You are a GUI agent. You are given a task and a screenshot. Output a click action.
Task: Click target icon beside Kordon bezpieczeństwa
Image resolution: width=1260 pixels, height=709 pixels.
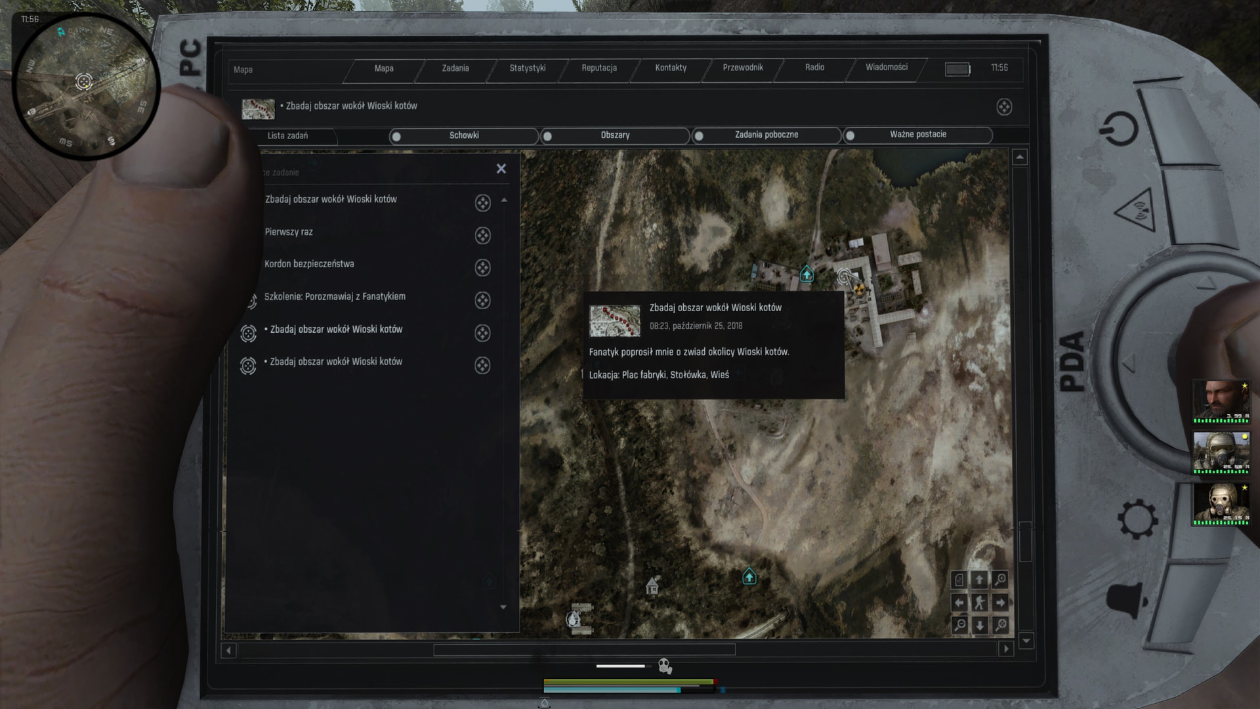pyautogui.click(x=482, y=268)
